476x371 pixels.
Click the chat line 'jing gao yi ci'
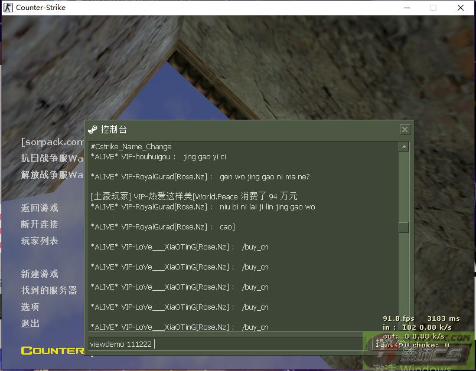158,157
